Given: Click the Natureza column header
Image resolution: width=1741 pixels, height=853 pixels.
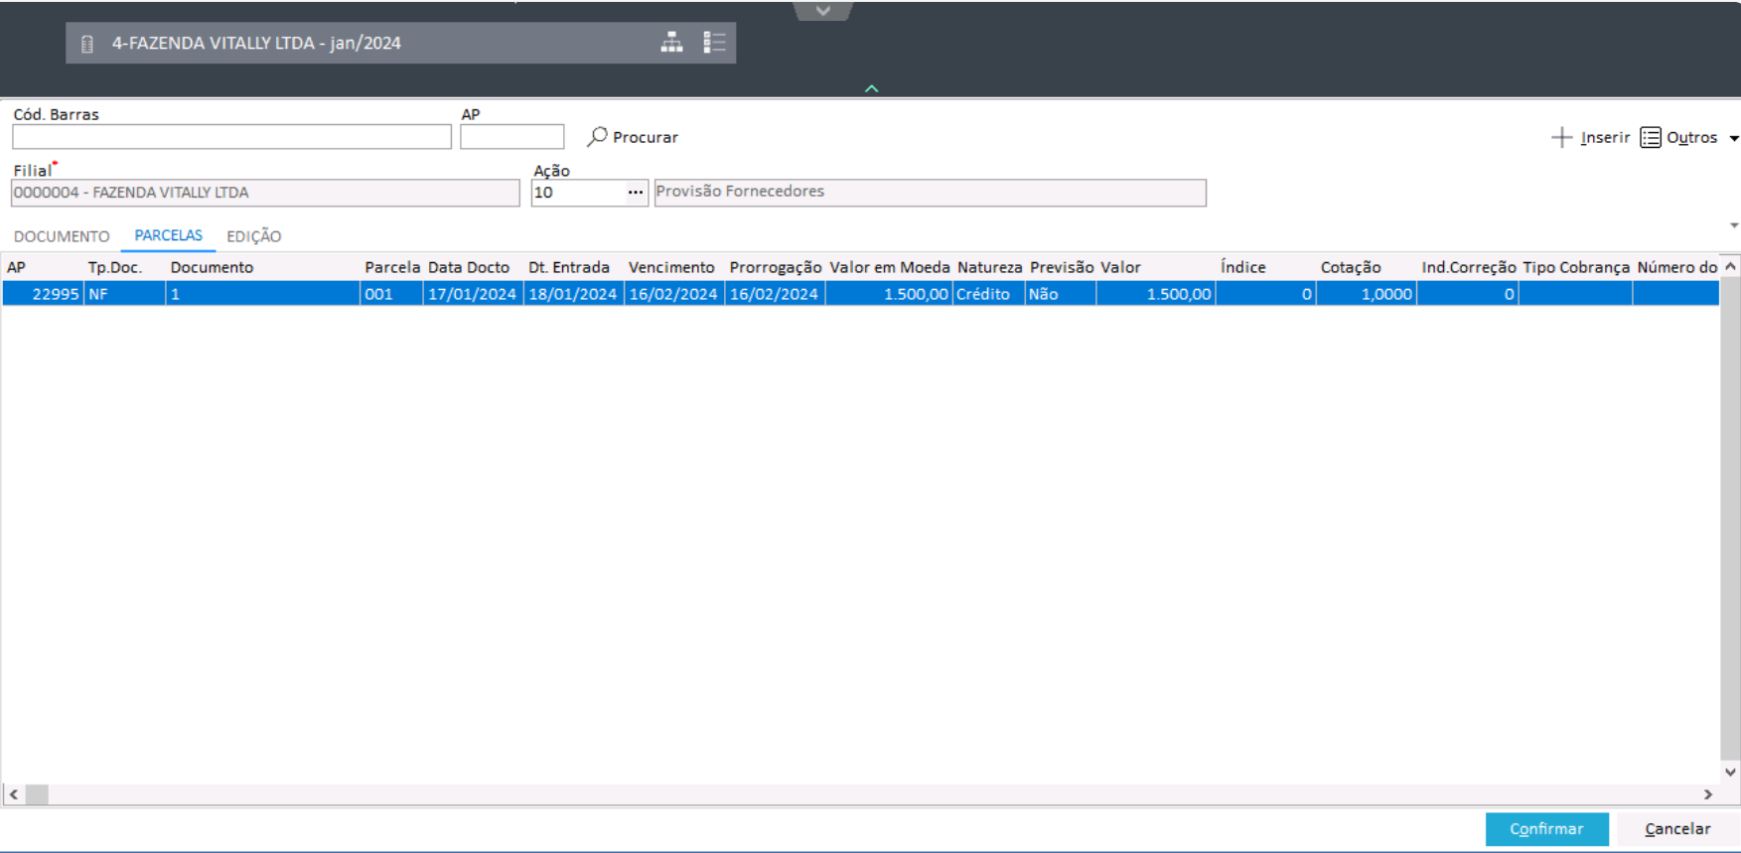Looking at the screenshot, I should coord(989,267).
